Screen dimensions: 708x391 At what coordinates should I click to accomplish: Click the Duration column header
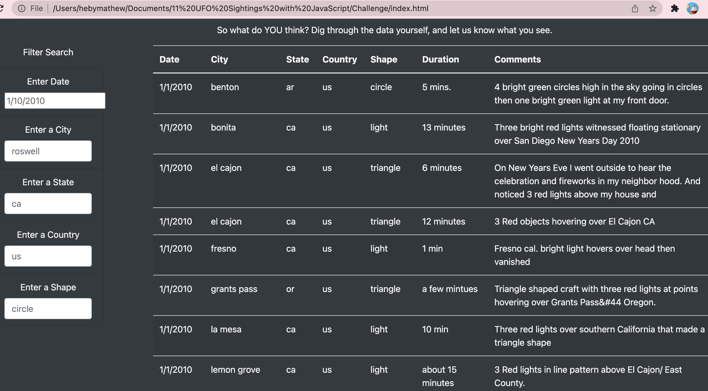[x=440, y=59]
